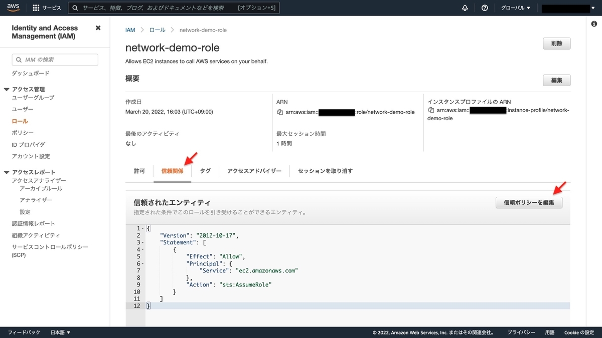
Task: Open ユーザー in the sidebar
Action: click(x=23, y=109)
